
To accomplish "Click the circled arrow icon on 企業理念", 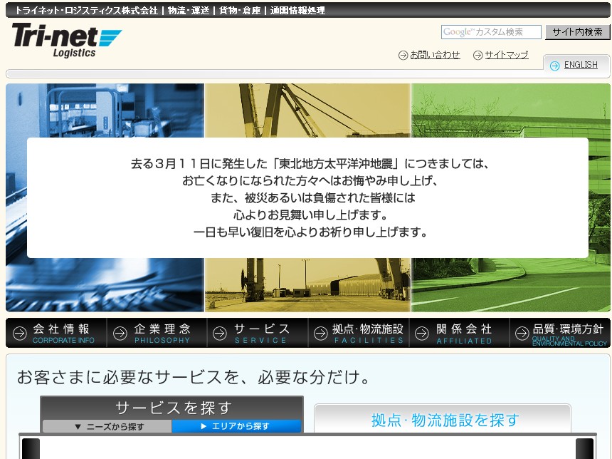I will click(120, 333).
